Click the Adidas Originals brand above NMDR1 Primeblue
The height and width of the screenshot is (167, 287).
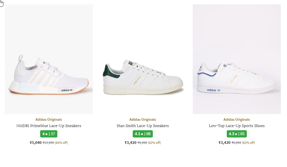pos(49,120)
